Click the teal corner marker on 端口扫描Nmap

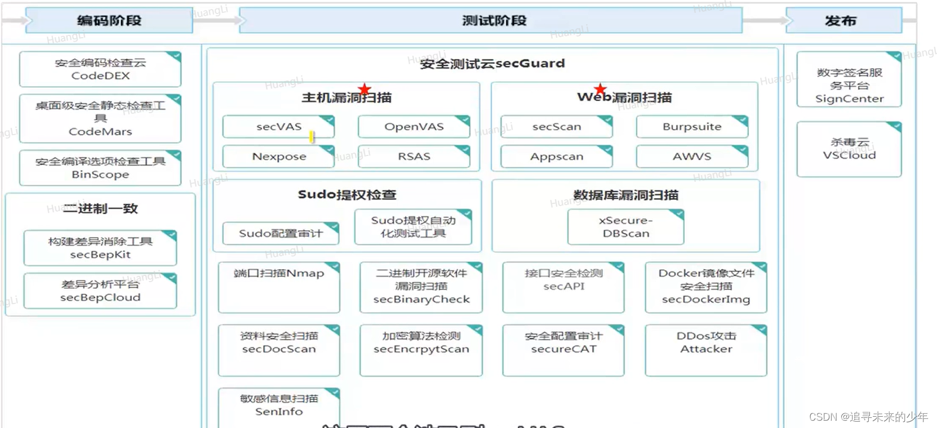334,266
